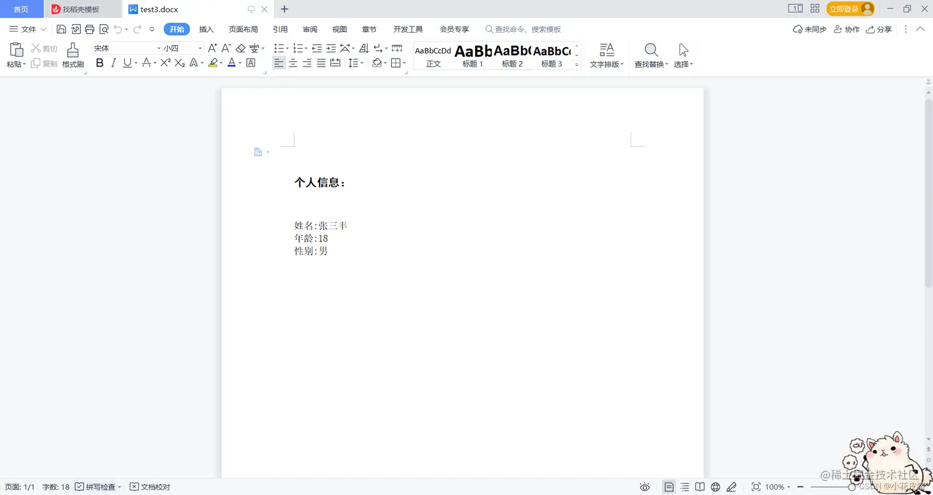This screenshot has height=495, width=933.
Task: Click the 未同步 sync status button
Action: pos(810,29)
